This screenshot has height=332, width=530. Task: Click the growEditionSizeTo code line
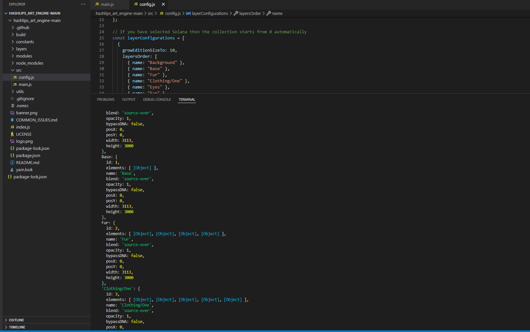(x=150, y=50)
